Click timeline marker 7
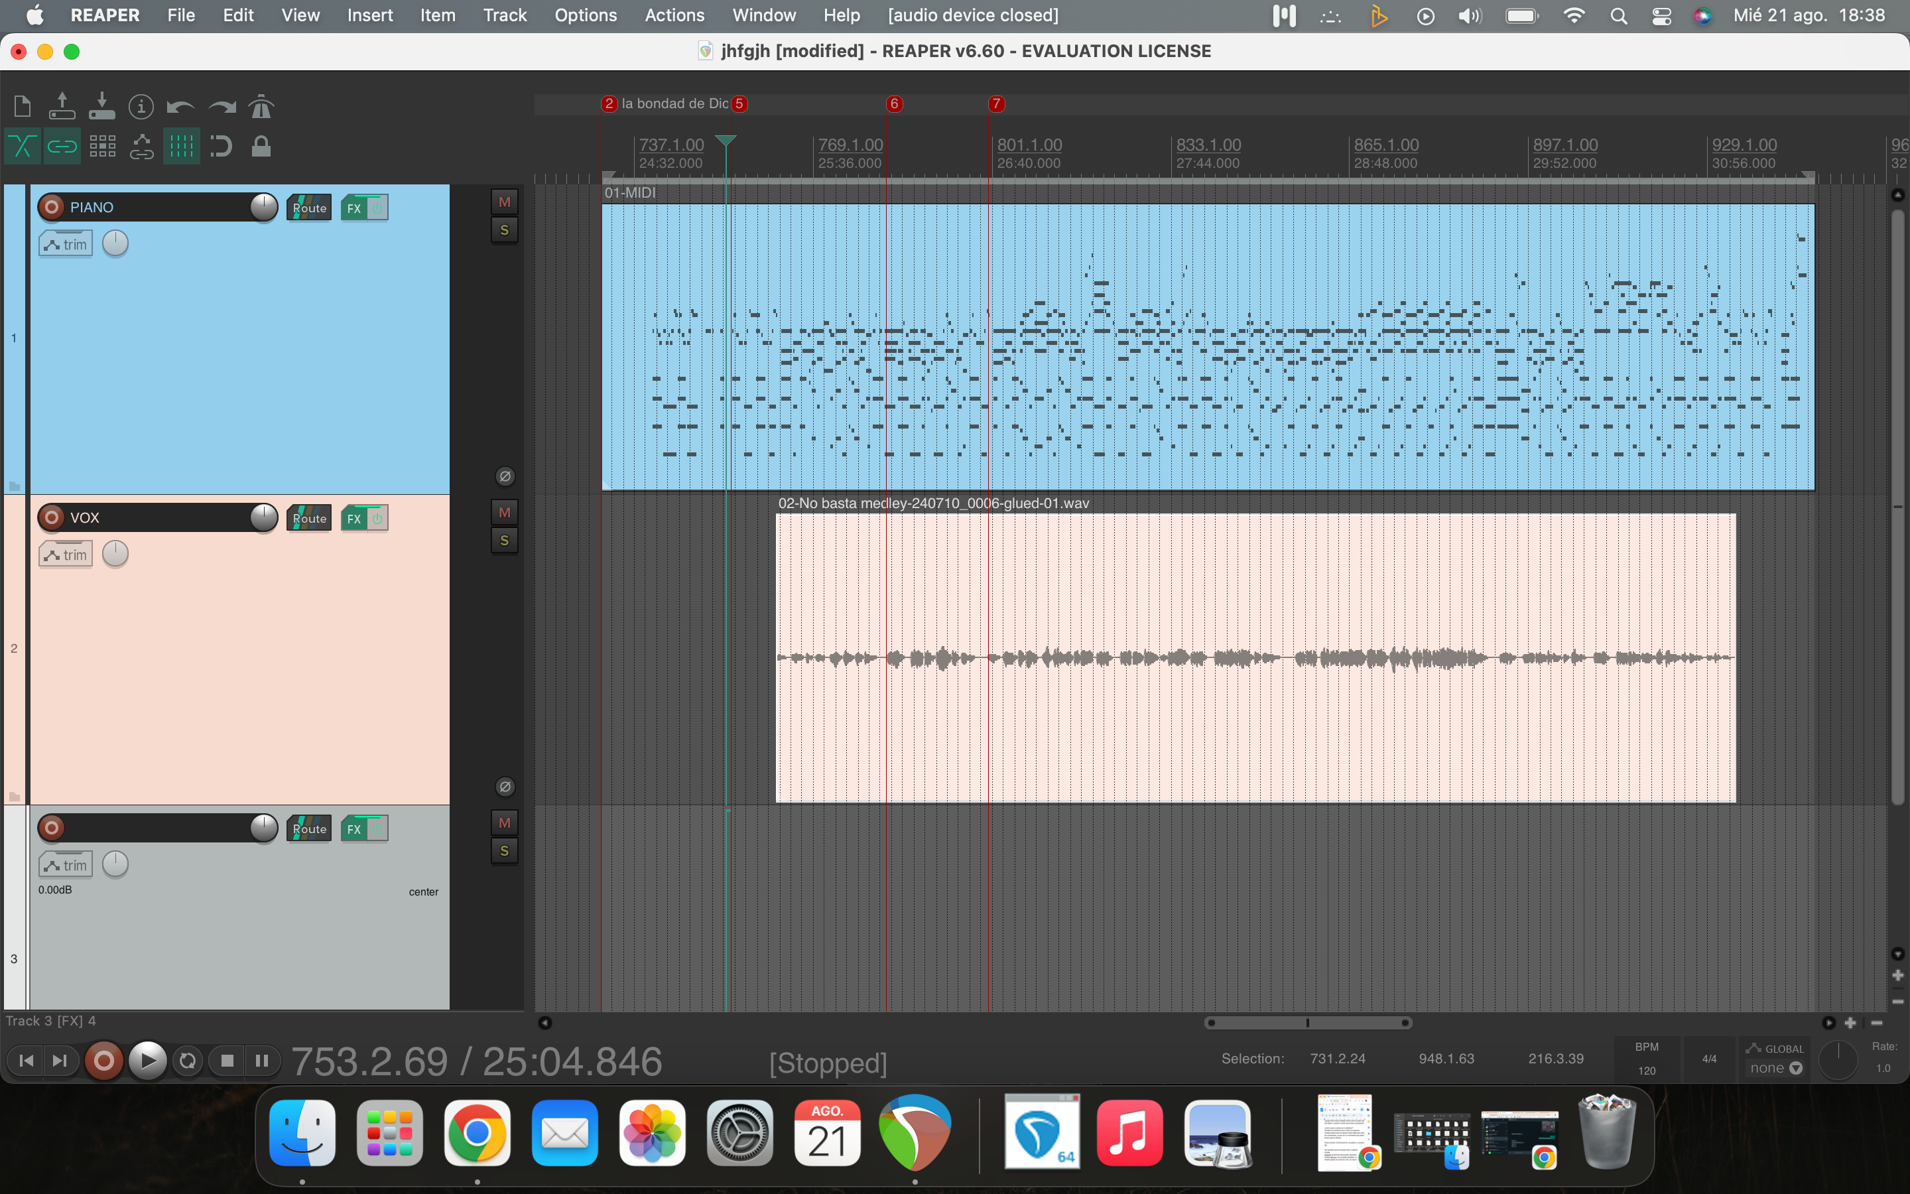The height and width of the screenshot is (1194, 1910). 996,103
